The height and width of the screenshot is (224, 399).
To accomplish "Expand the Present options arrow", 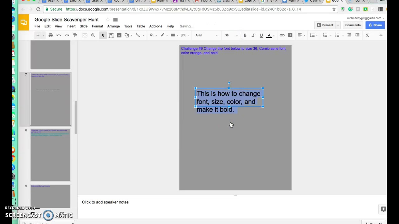I will point(338,25).
